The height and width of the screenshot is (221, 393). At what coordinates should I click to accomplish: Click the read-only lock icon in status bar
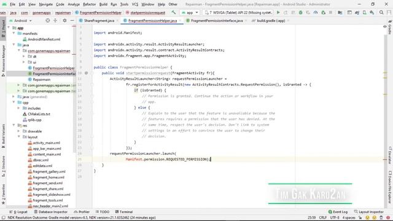tap(360, 217)
